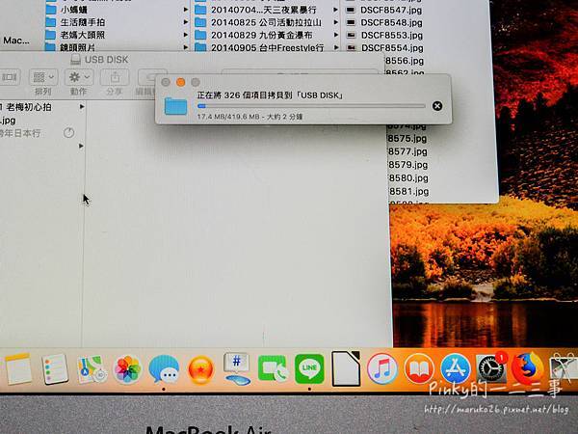Image resolution: width=578 pixels, height=434 pixels.
Task: Launch FaceTime from the Dock
Action: click(x=273, y=368)
